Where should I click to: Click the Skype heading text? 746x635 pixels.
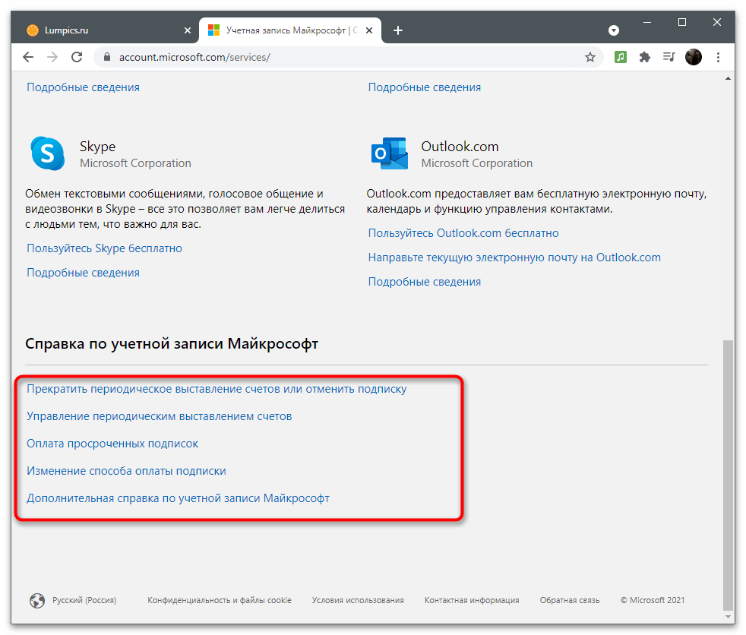click(x=97, y=147)
